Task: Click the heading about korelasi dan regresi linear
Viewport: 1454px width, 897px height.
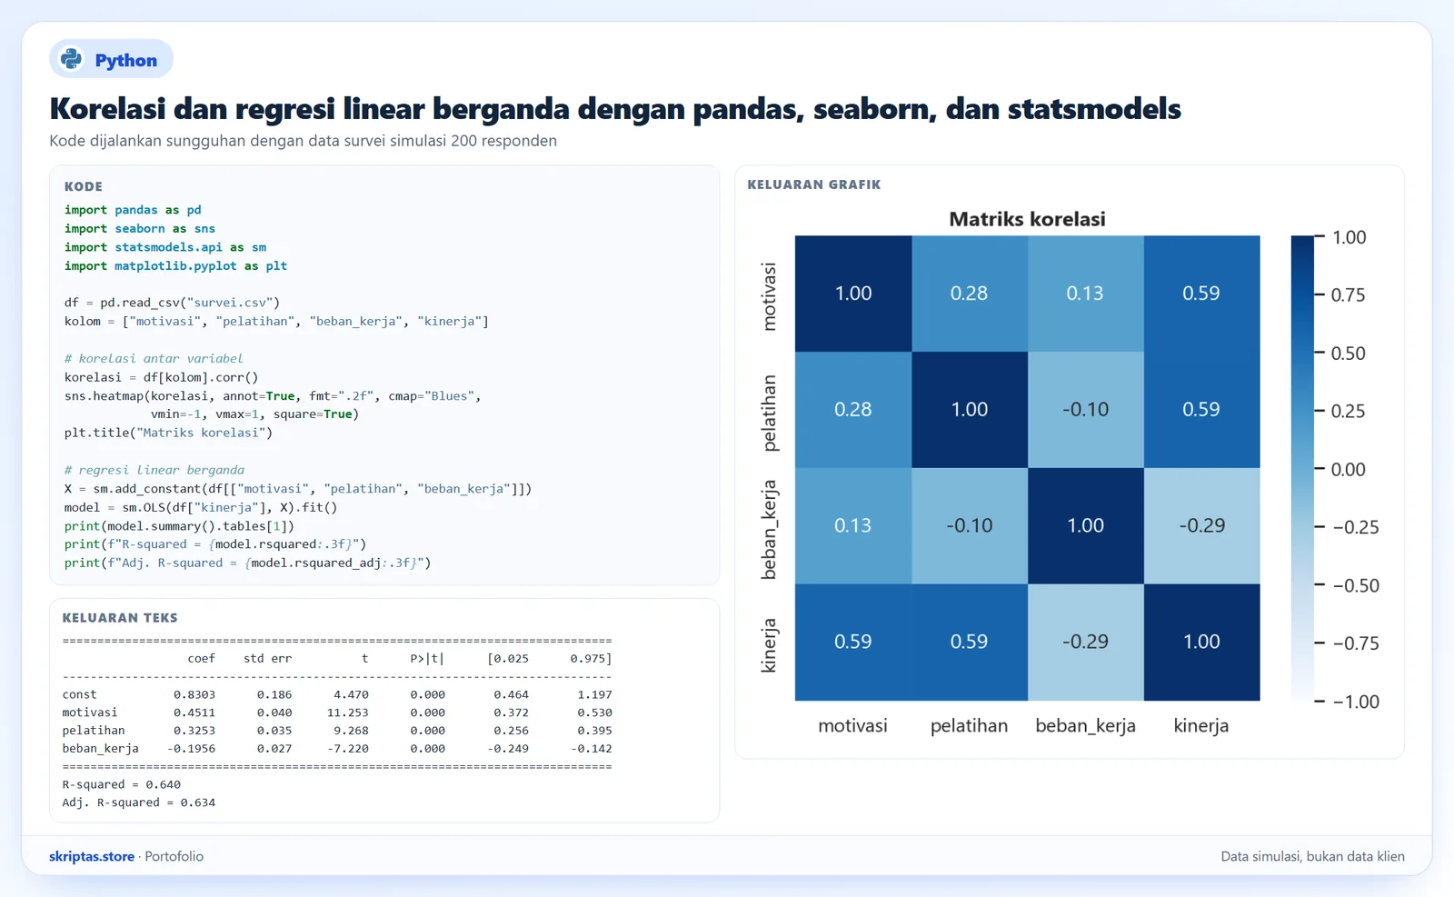Action: [615, 109]
